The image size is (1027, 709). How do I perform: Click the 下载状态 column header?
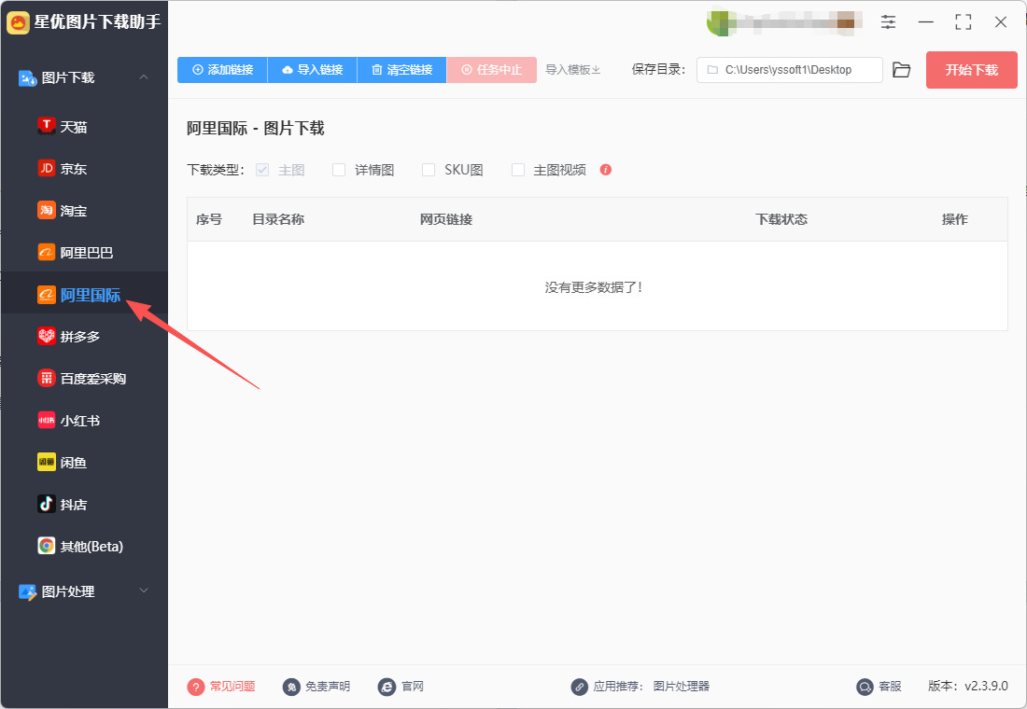(781, 219)
